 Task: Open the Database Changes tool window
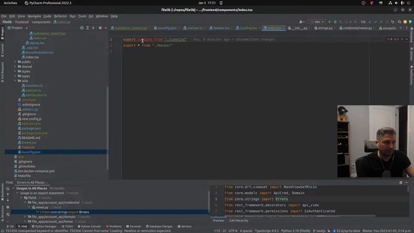pyautogui.click(x=159, y=227)
